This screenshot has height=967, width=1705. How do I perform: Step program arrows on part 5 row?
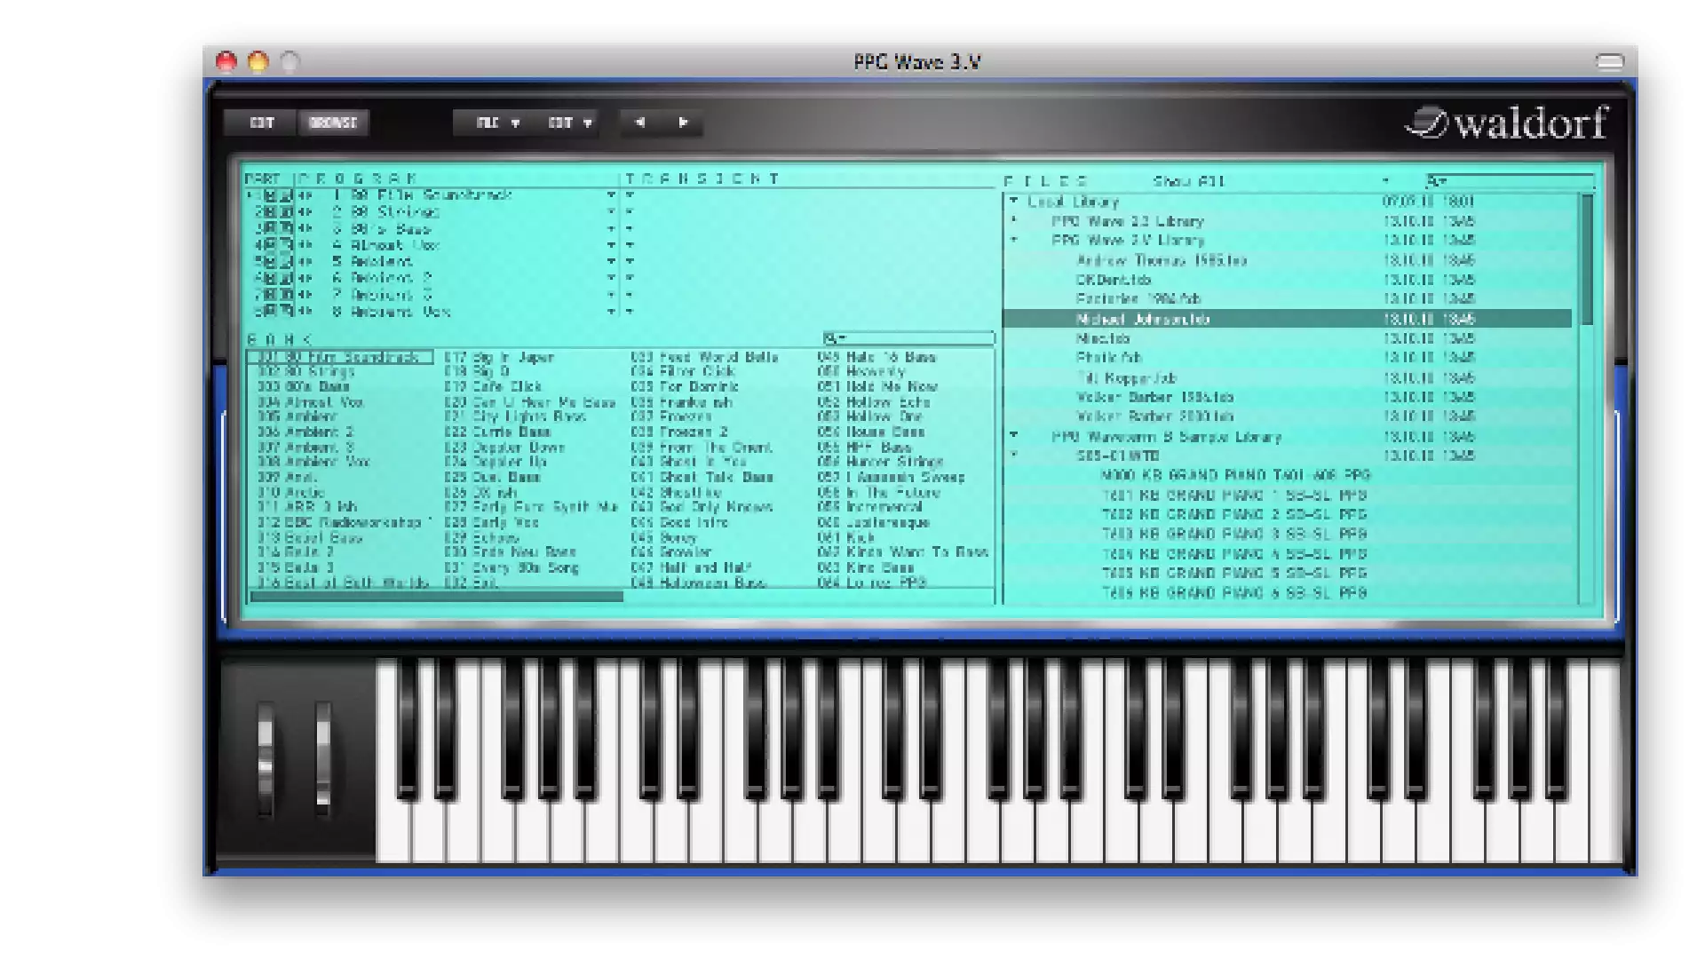(x=305, y=262)
